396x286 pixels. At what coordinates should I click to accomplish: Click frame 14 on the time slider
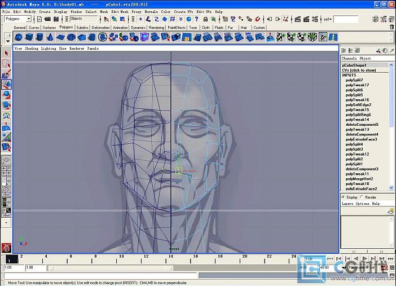(171, 257)
